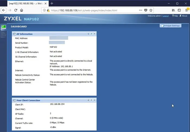This screenshot has width=190, height=132.
Task: Refresh the AP Information widget
Action: (x=91, y=34)
